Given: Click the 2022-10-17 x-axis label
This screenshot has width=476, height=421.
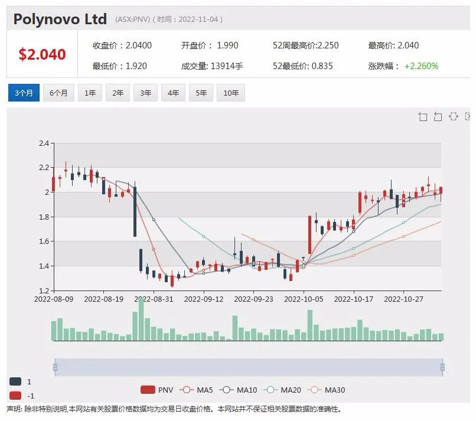Looking at the screenshot, I should pyautogui.click(x=354, y=299).
